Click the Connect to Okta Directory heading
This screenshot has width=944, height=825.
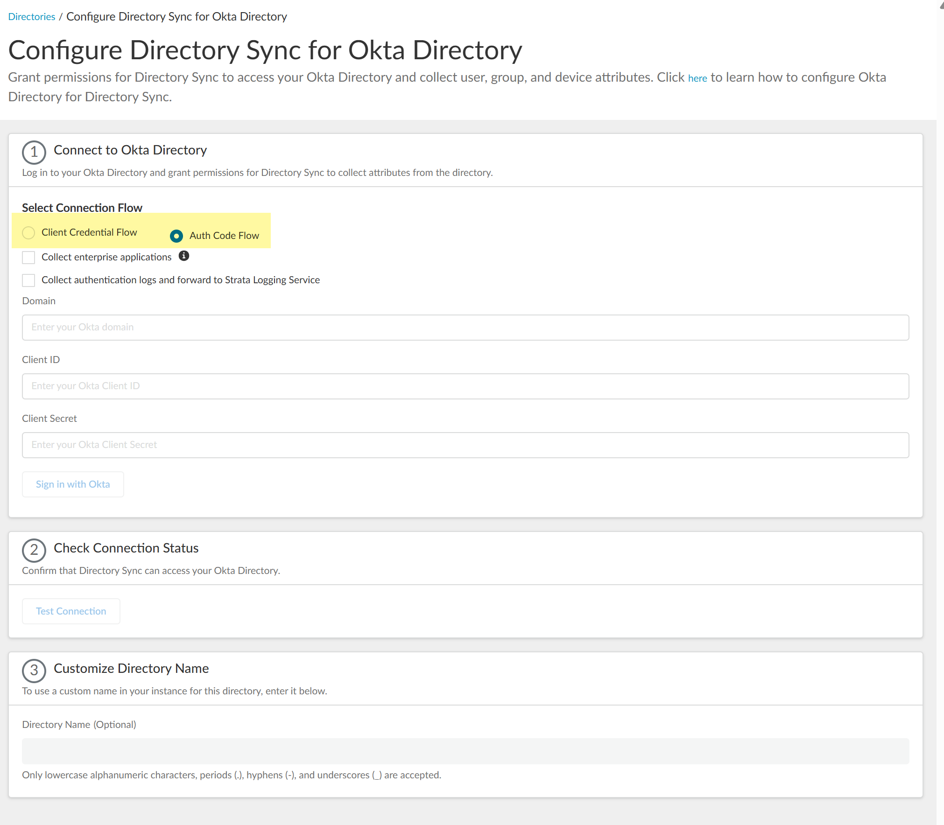click(x=130, y=150)
